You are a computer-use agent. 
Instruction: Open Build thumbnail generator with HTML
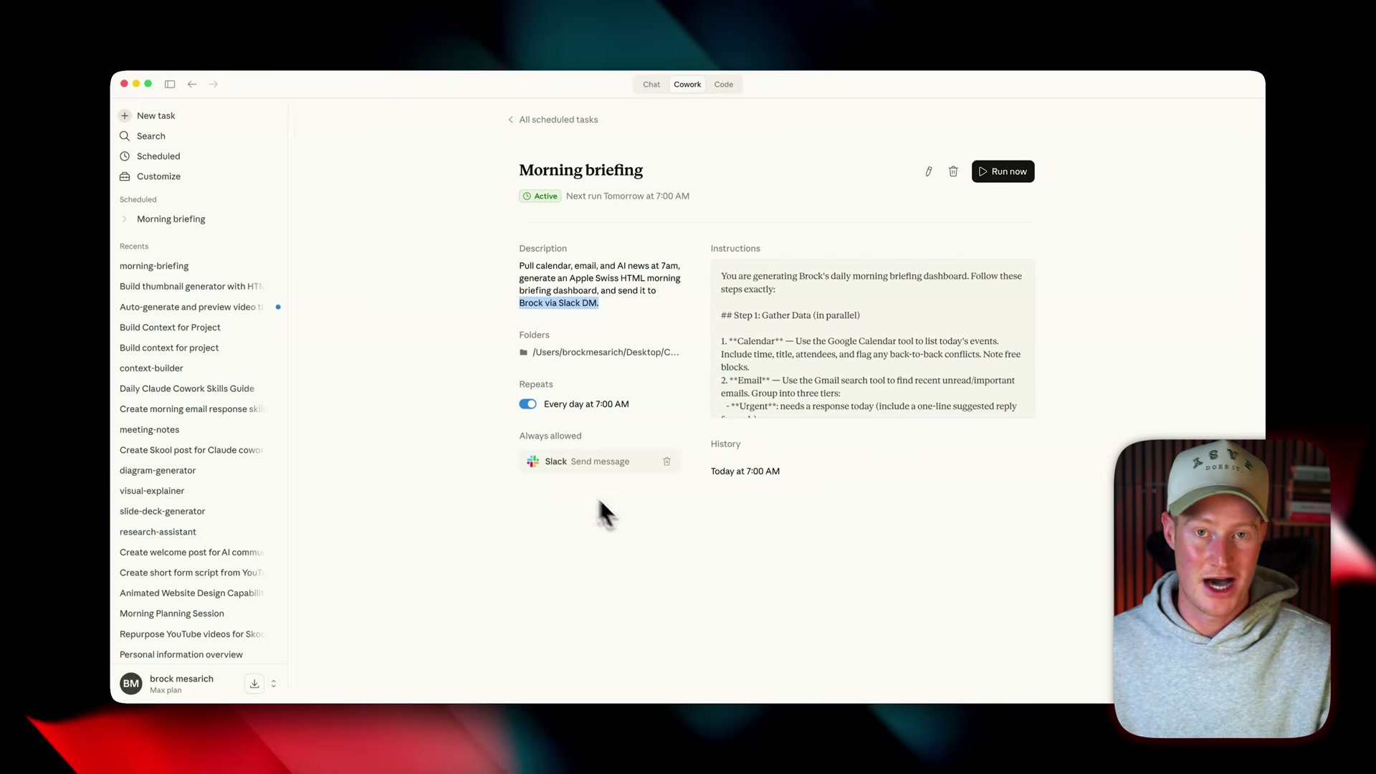tap(191, 287)
